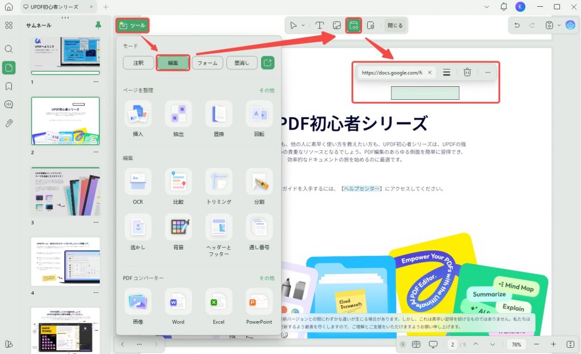Open the 置換 page tool
This screenshot has width=581, height=354.
click(x=218, y=119)
